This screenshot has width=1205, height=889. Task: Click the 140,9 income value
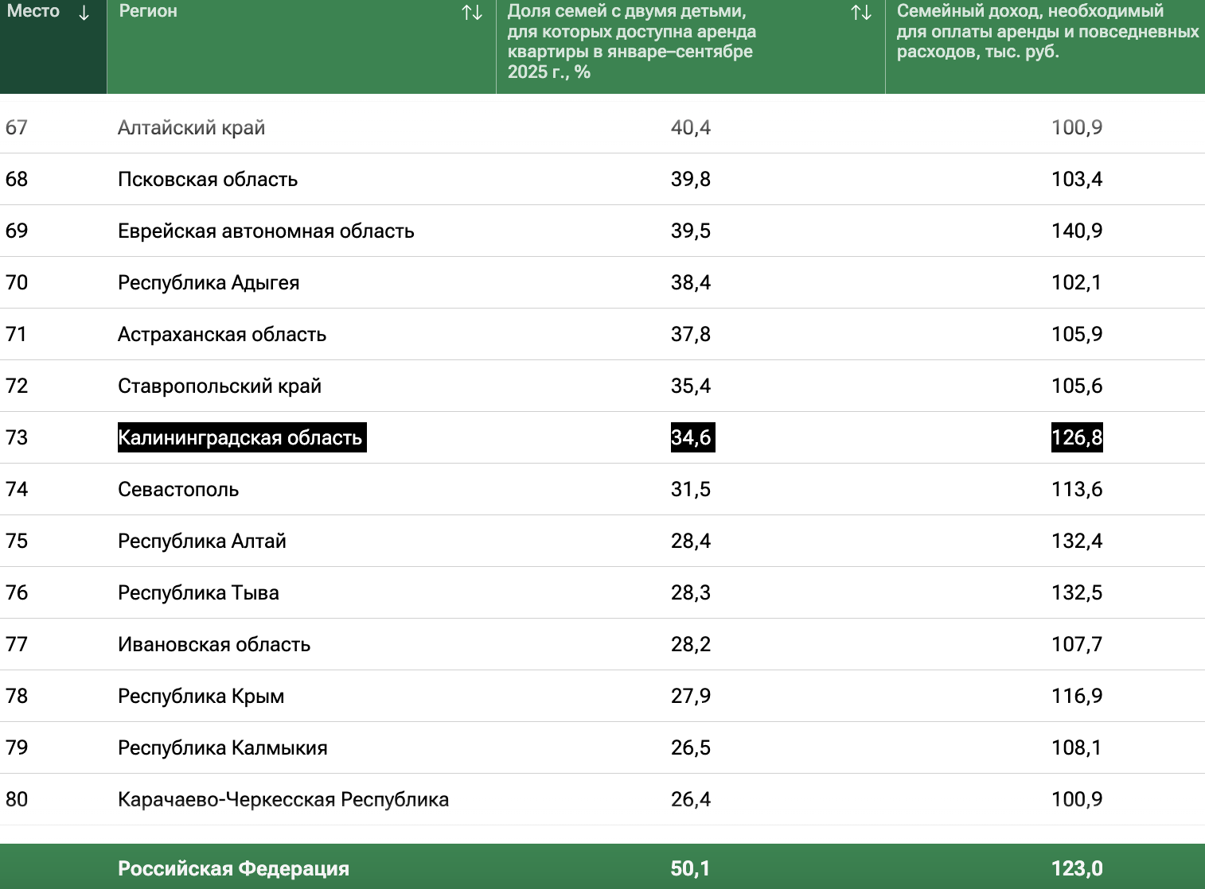(1076, 231)
